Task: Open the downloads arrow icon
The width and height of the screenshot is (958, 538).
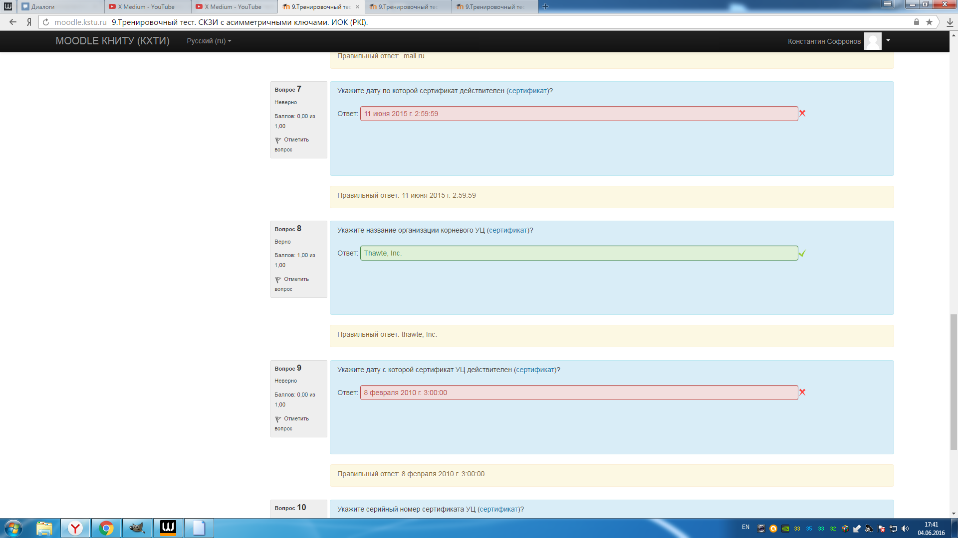Action: [950, 22]
